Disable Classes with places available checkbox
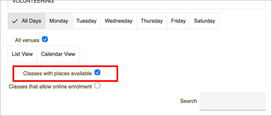272x116 pixels. [x=97, y=72]
